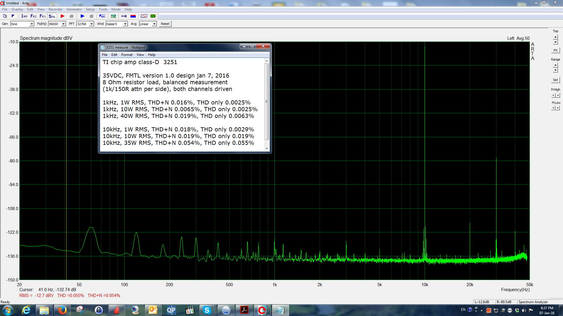Image resolution: width=563 pixels, height=316 pixels.
Task: Open qBittorrent from the taskbar
Action: coord(226,310)
